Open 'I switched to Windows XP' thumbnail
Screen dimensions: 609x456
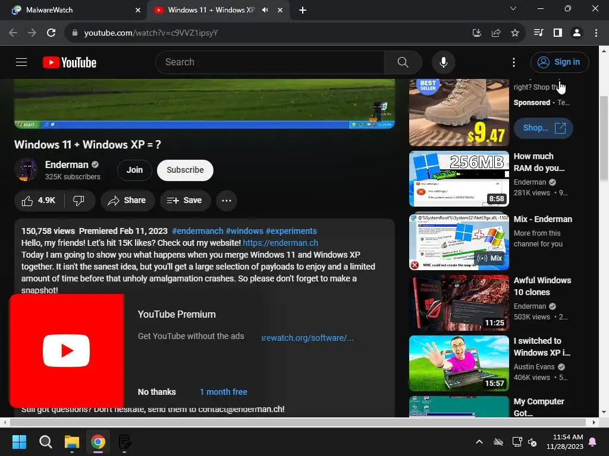459,363
